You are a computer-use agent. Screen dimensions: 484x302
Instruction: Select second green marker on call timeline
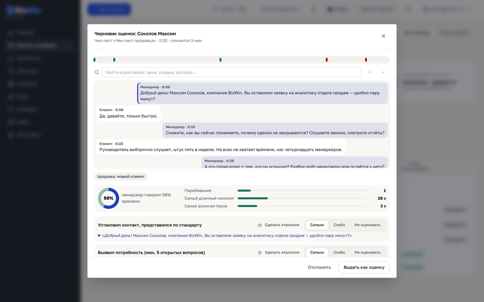coord(114,60)
